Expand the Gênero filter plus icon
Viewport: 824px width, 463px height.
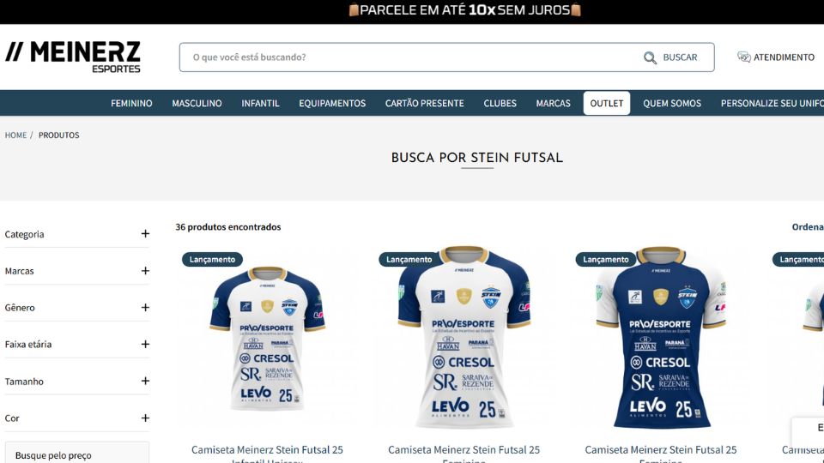[146, 308]
